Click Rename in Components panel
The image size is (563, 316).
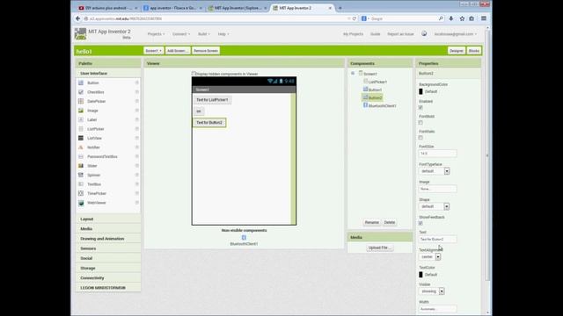coord(371,222)
